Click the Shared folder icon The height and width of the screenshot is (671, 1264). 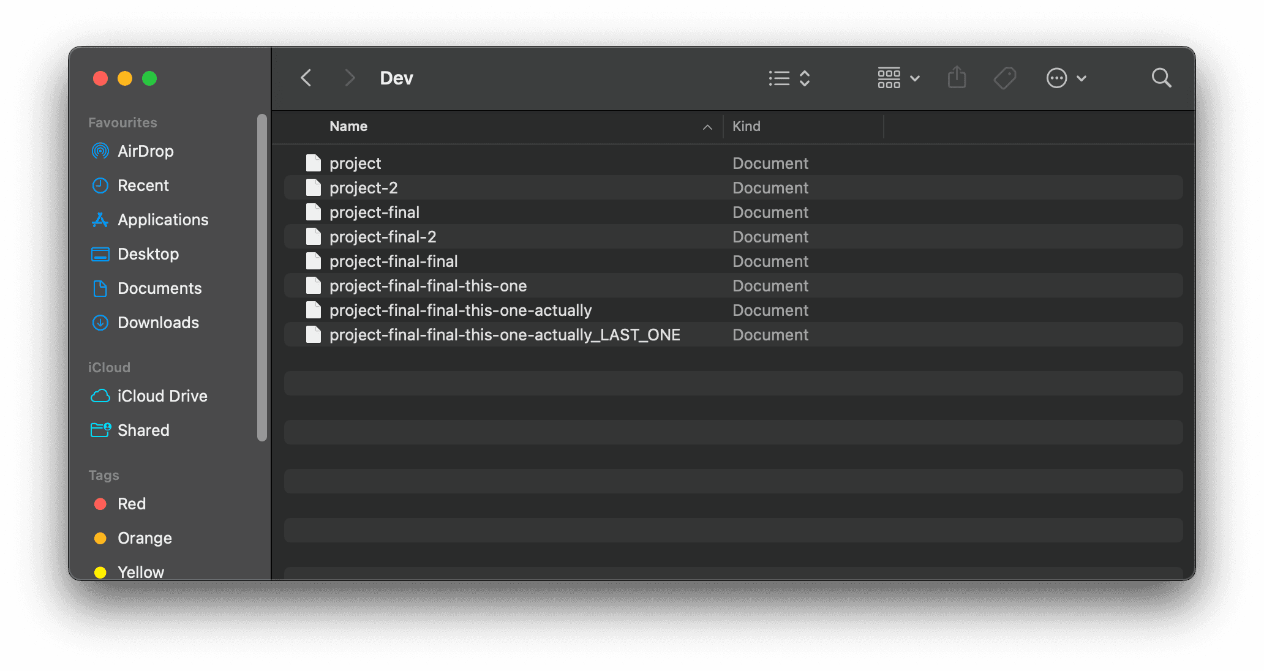click(100, 430)
